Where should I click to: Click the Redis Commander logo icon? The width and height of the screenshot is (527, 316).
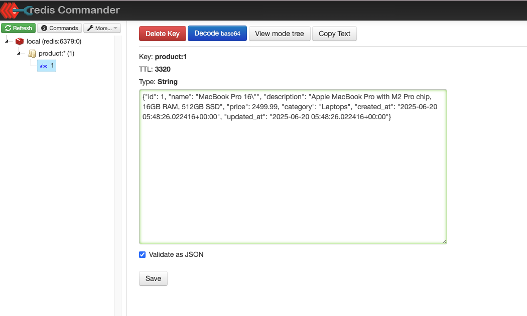point(15,10)
